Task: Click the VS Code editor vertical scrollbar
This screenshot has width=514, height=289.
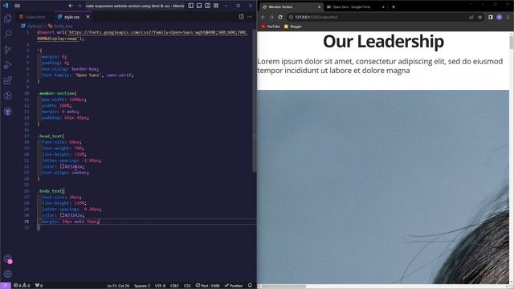Action: pos(255,100)
